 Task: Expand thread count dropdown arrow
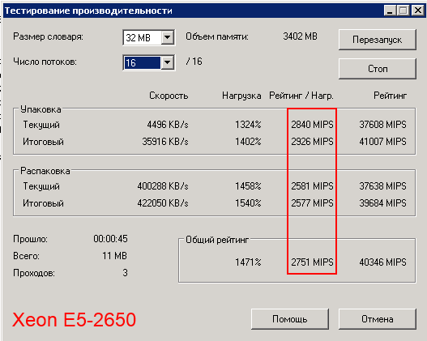pos(167,63)
